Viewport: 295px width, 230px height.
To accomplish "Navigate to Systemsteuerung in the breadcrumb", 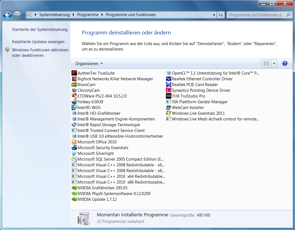I will (x=54, y=15).
